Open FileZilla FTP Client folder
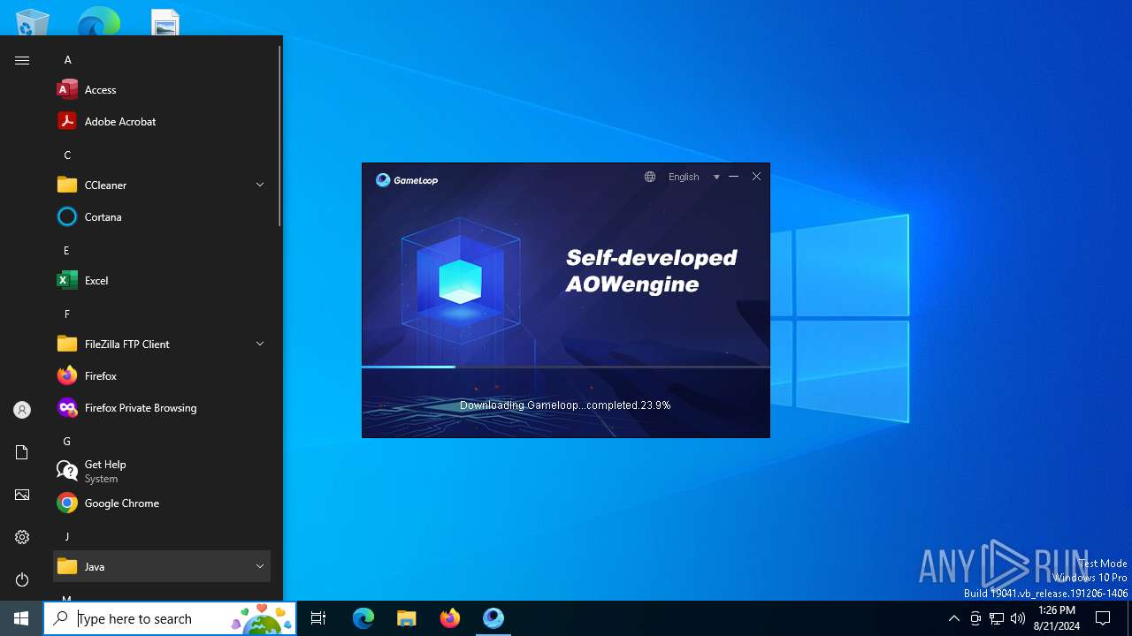This screenshot has width=1132, height=636. click(162, 344)
